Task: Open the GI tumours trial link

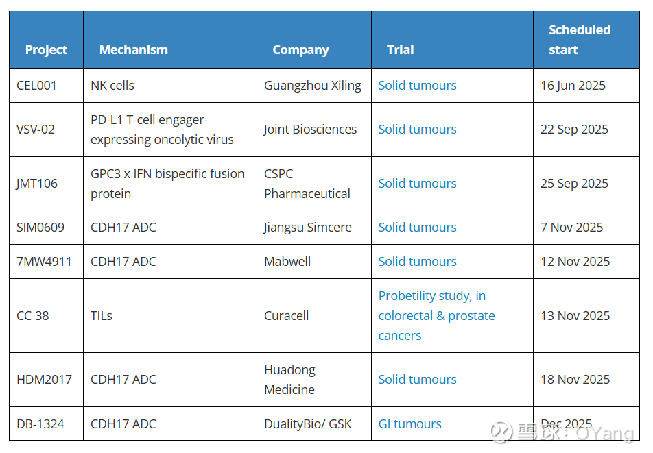Action: 409,424
